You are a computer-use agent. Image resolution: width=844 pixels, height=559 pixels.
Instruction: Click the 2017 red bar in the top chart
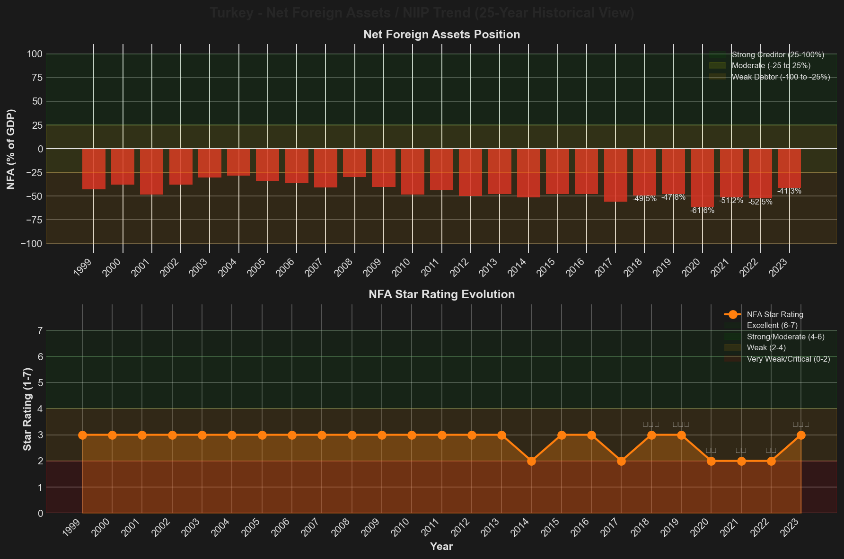[x=615, y=175]
